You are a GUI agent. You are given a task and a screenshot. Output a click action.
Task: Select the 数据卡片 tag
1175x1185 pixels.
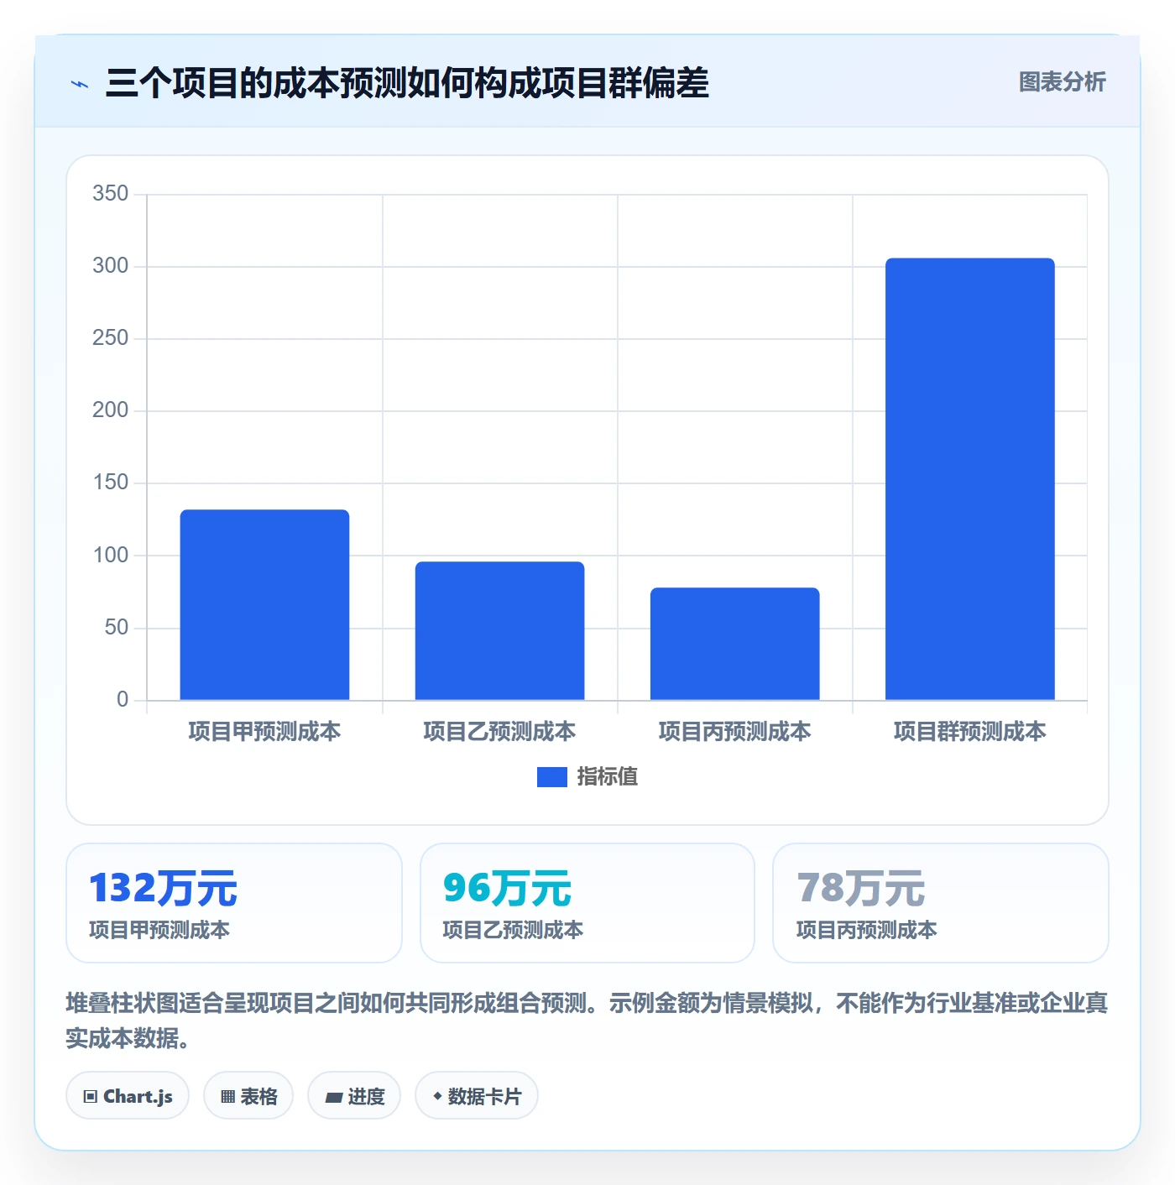click(477, 1096)
